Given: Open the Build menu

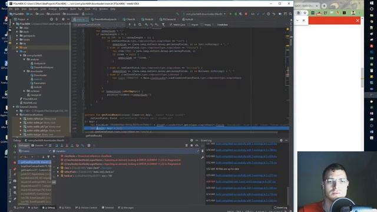Looking at the screenshot, I should coord(73,9).
